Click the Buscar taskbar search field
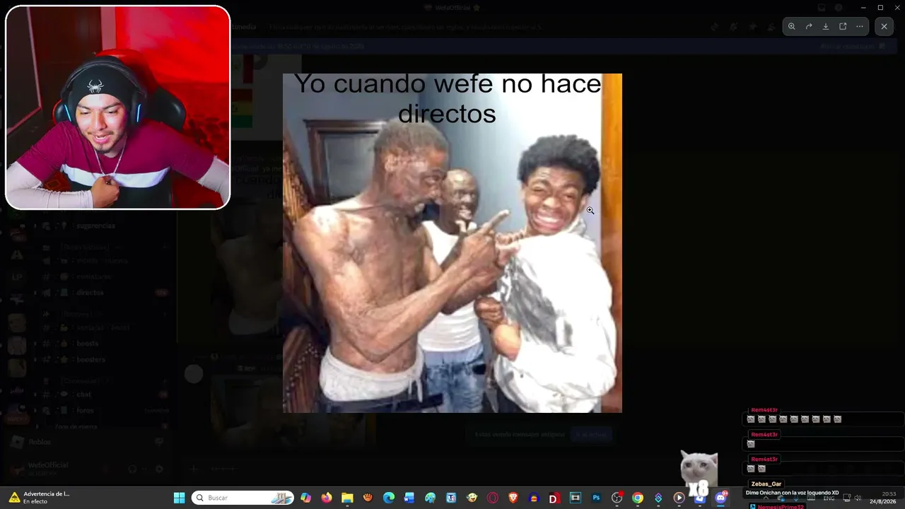The width and height of the screenshot is (905, 509). [x=243, y=498]
